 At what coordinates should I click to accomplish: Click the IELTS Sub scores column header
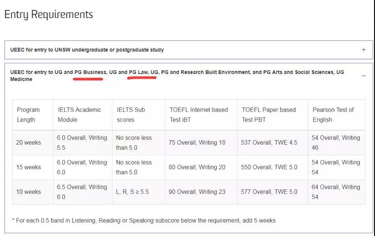click(x=138, y=115)
